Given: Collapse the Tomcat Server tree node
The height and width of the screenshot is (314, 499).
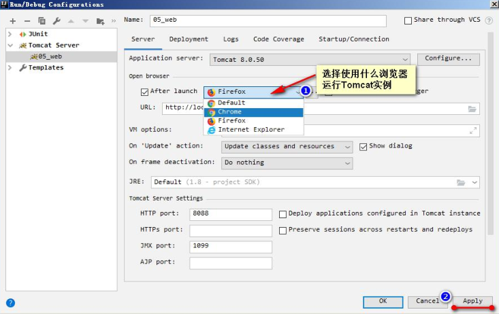Looking at the screenshot, I should [x=10, y=45].
